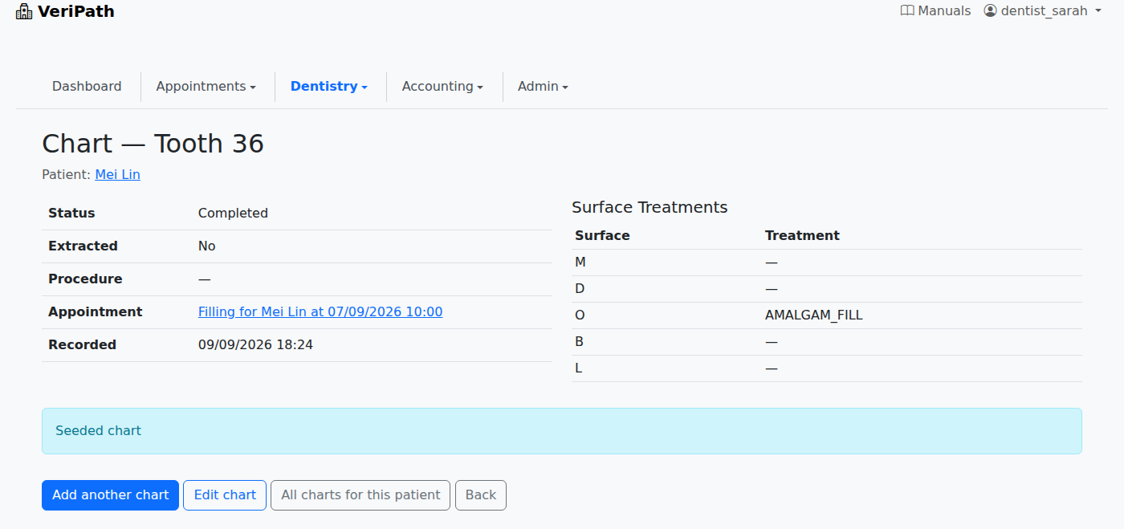Click the Treatment column header
The width and height of the screenshot is (1124, 529).
click(802, 235)
